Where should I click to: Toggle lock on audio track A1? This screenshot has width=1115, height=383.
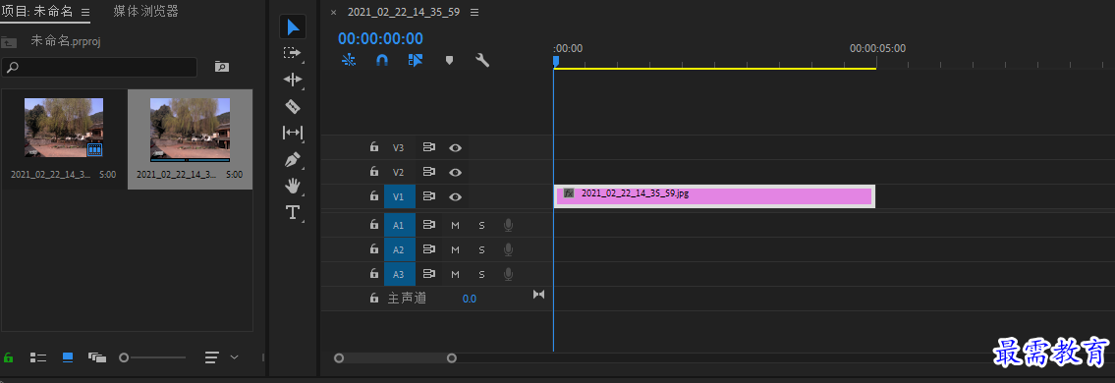pos(374,225)
